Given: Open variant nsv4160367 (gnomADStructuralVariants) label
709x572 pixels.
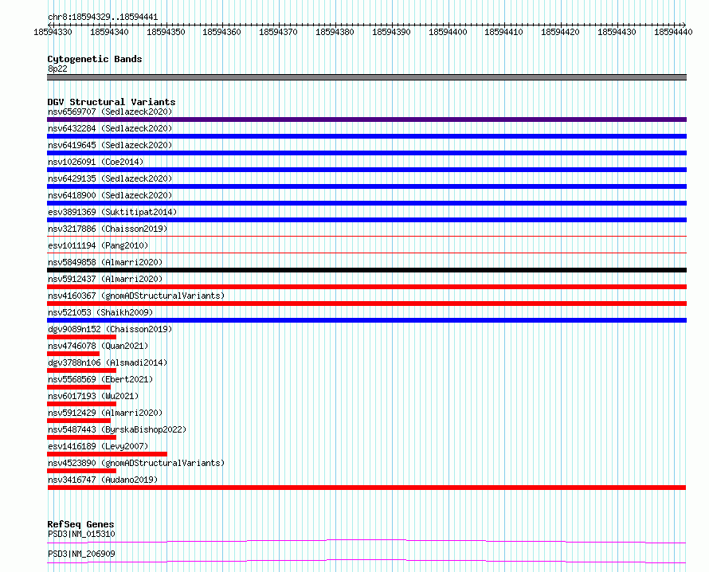Looking at the screenshot, I should click(x=136, y=296).
